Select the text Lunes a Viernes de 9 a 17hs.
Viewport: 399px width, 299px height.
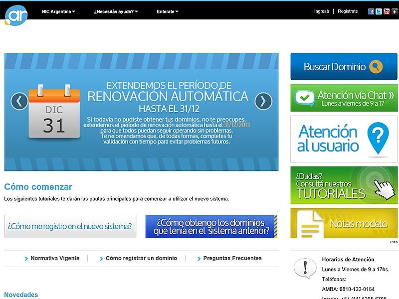pyautogui.click(x=356, y=270)
